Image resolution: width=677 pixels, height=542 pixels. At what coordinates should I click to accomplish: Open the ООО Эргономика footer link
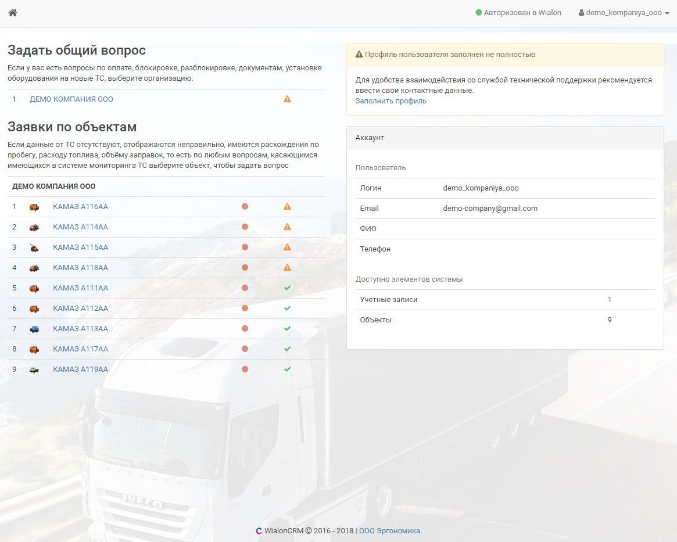(390, 530)
